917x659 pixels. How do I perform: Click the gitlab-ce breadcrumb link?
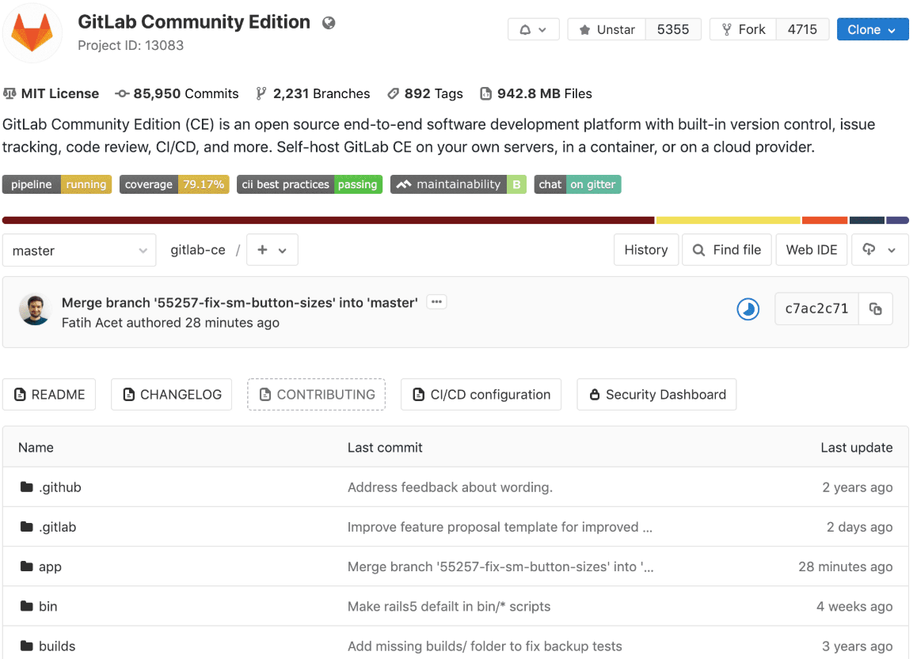[x=198, y=250]
